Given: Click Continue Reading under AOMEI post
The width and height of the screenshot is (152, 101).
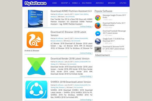Looking at the screenshot, I should point(86,26).
